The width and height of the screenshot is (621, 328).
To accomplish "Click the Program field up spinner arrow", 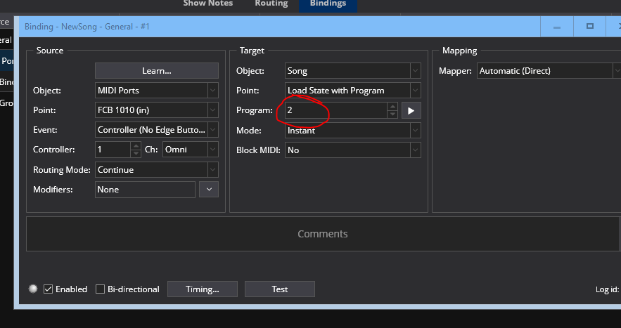I will [x=392, y=107].
